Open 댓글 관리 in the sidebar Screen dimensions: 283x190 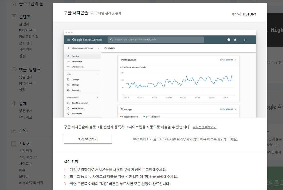tap(26, 77)
